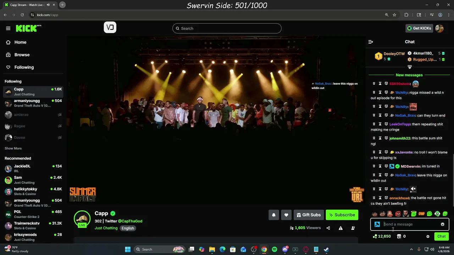Click the Subscribe button
Image resolution: width=454 pixels, height=255 pixels.
[x=342, y=215]
